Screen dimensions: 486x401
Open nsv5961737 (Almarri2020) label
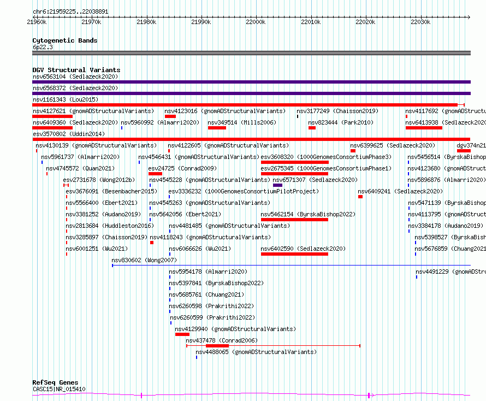[x=80, y=157]
